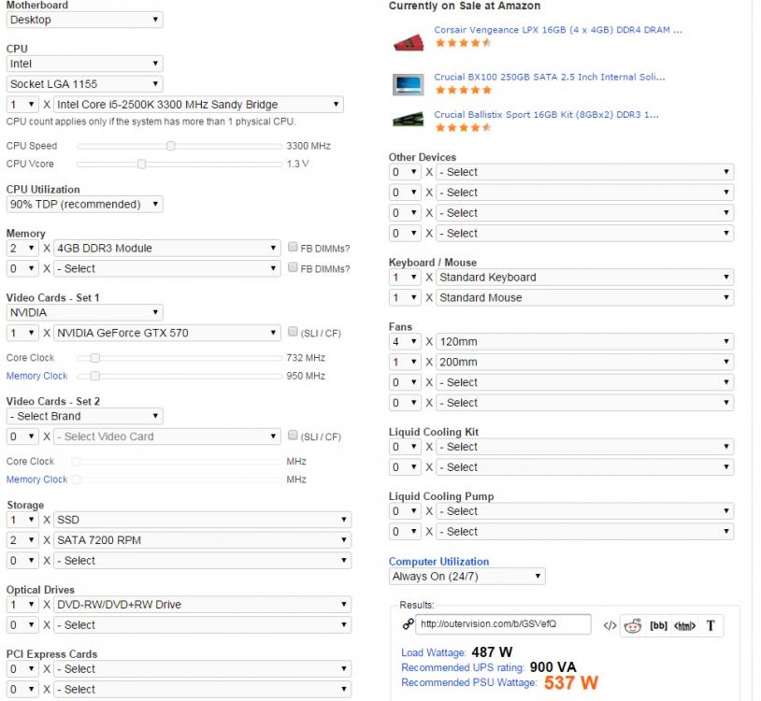Toggle SLI/CF checkbox for GeForce GTX 570
Screen dimensions: 761x701
pos(294,332)
